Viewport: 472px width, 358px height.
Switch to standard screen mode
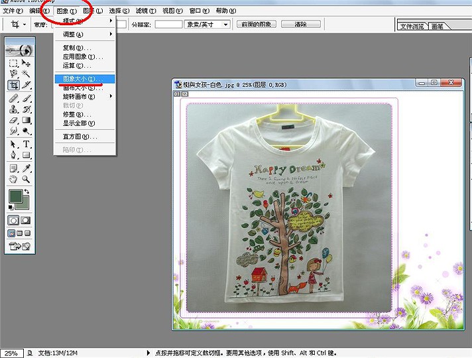[11, 233]
